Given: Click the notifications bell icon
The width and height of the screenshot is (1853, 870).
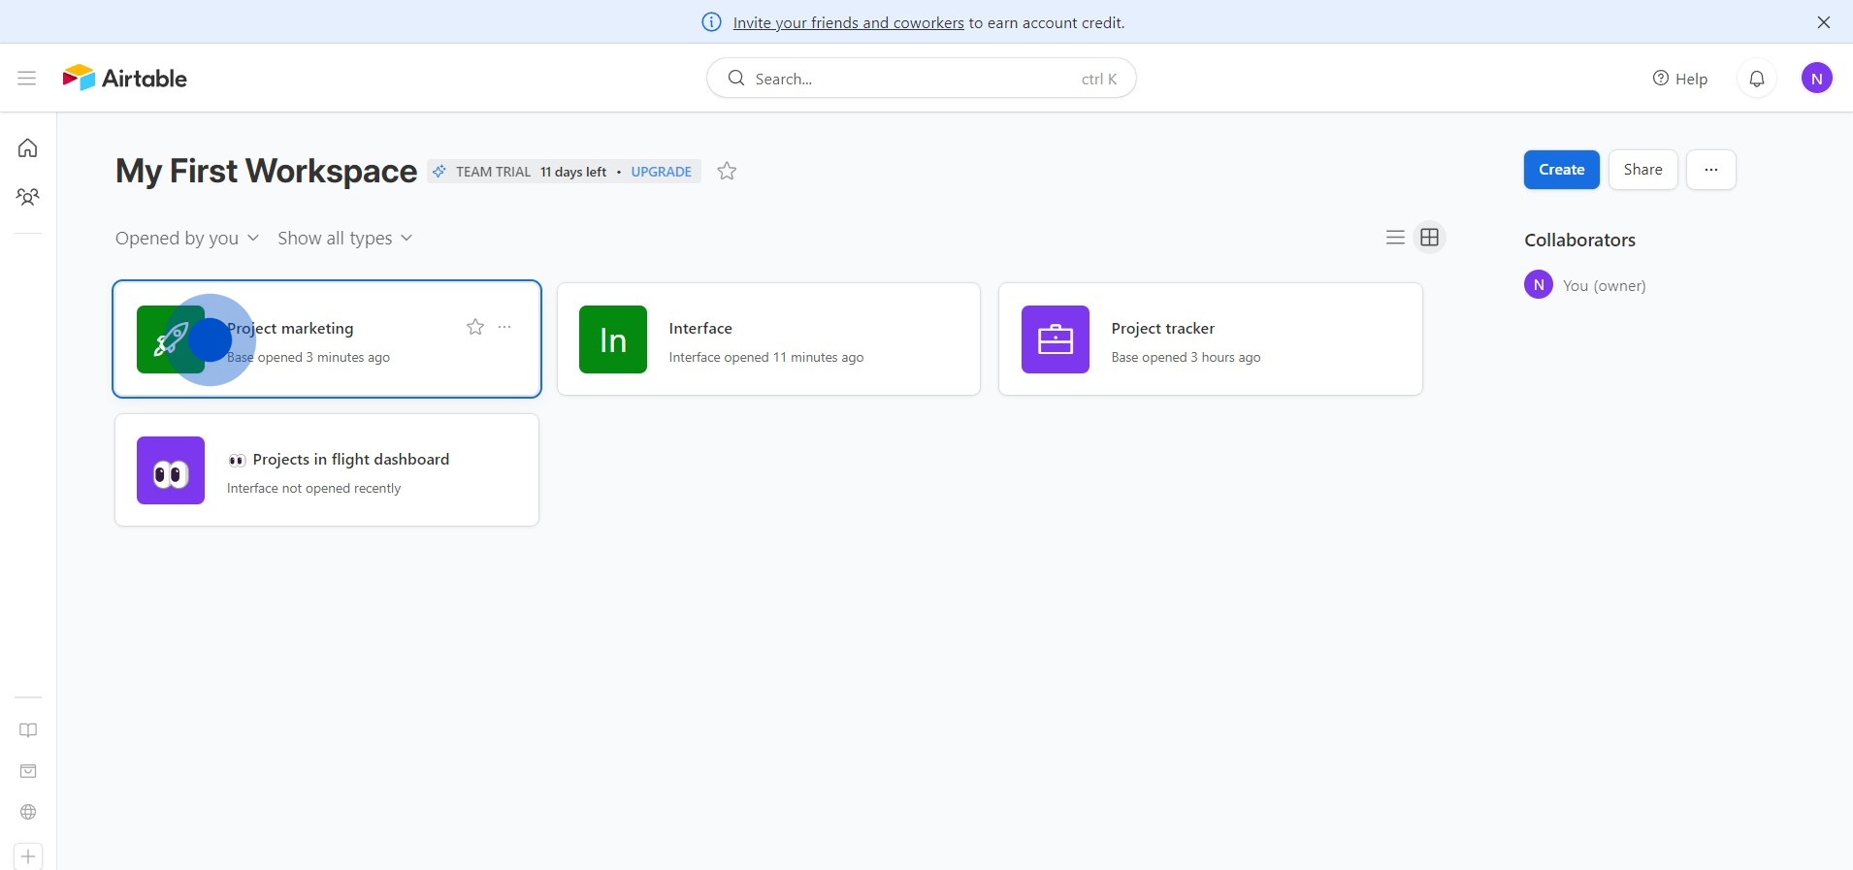Looking at the screenshot, I should coord(1756,79).
